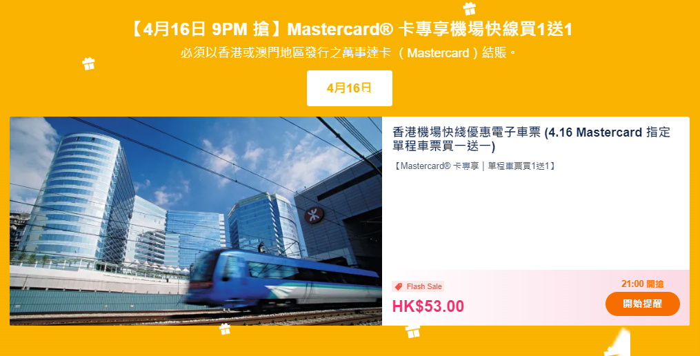Open the 香港機場快綫優惠電子車票 product title
700x356 pixels.
click(531, 139)
